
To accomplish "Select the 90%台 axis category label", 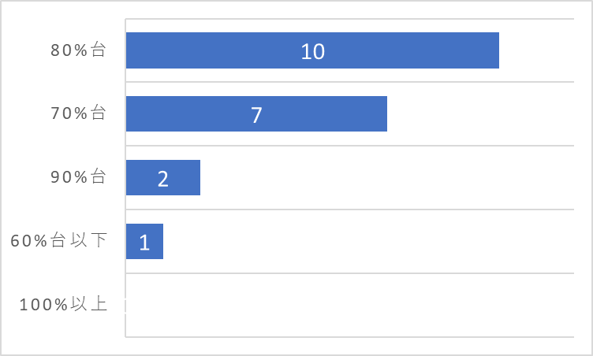I will pos(78,177).
